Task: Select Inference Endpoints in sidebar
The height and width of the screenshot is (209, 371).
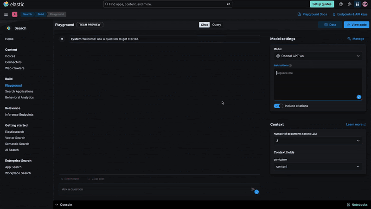Action: (x=19, y=115)
